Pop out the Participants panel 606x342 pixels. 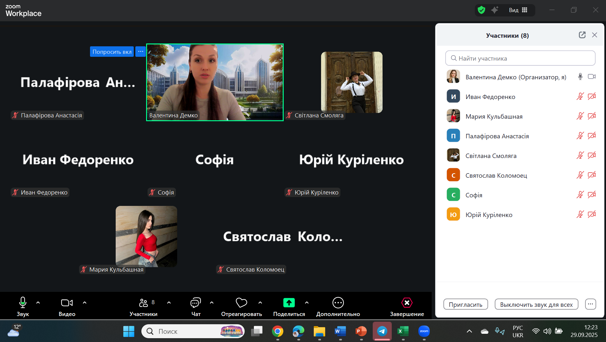tap(582, 35)
